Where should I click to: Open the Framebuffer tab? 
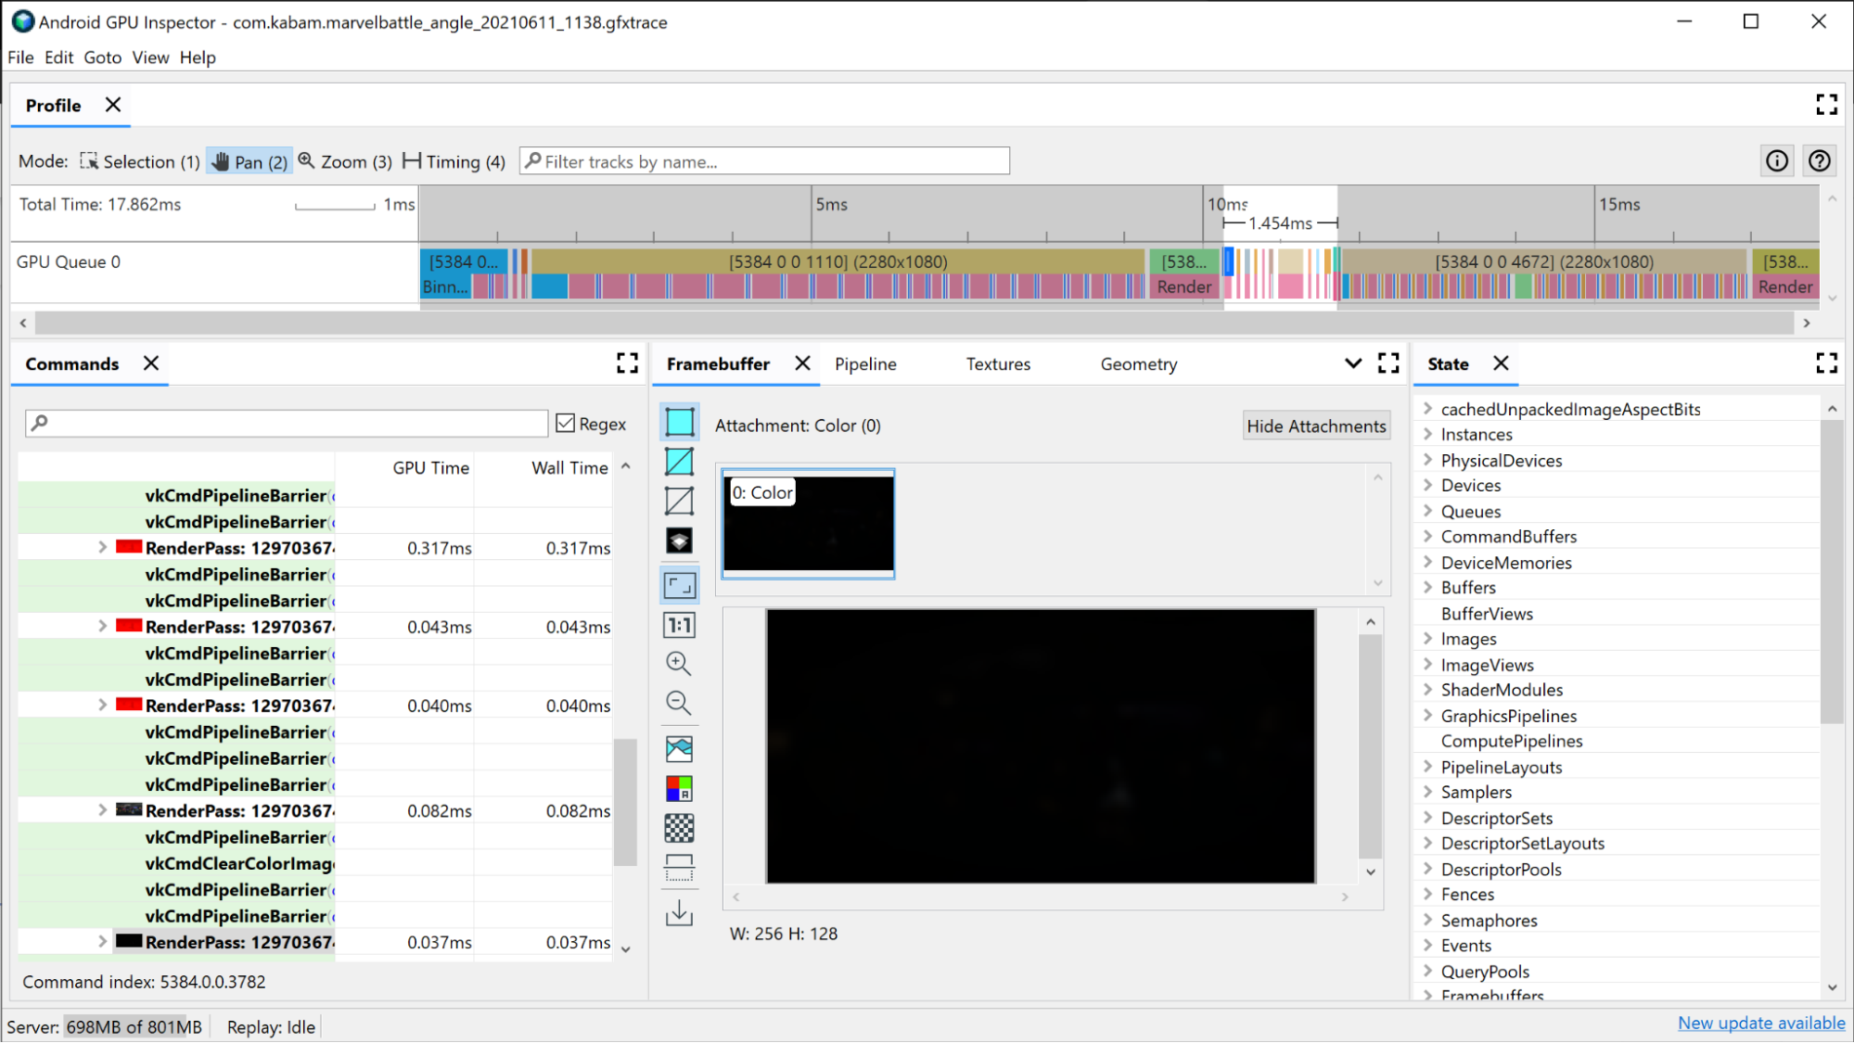click(x=718, y=363)
